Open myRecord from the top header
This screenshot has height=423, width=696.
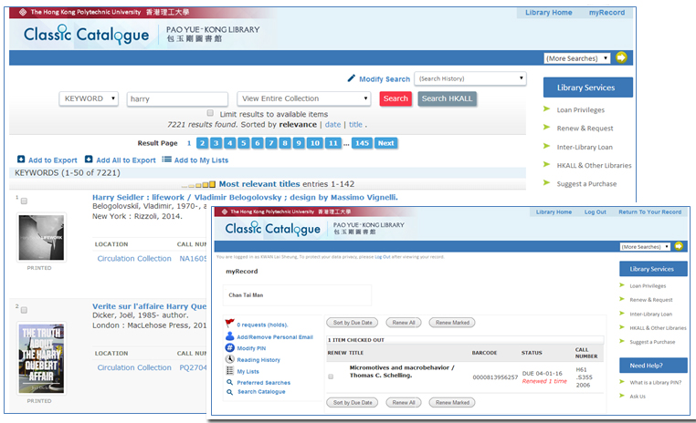coord(606,13)
